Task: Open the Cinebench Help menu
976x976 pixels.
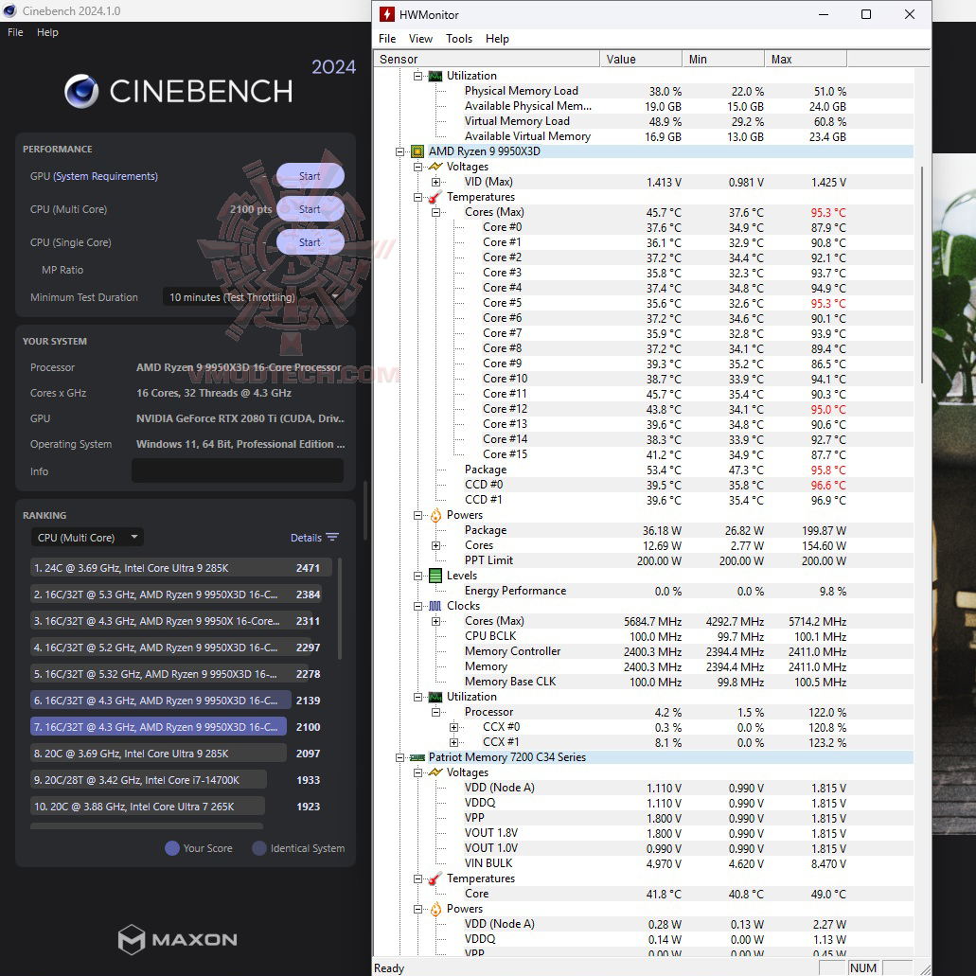Action: point(47,32)
